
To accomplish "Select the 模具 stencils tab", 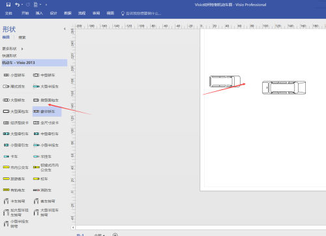I will point(6,37).
